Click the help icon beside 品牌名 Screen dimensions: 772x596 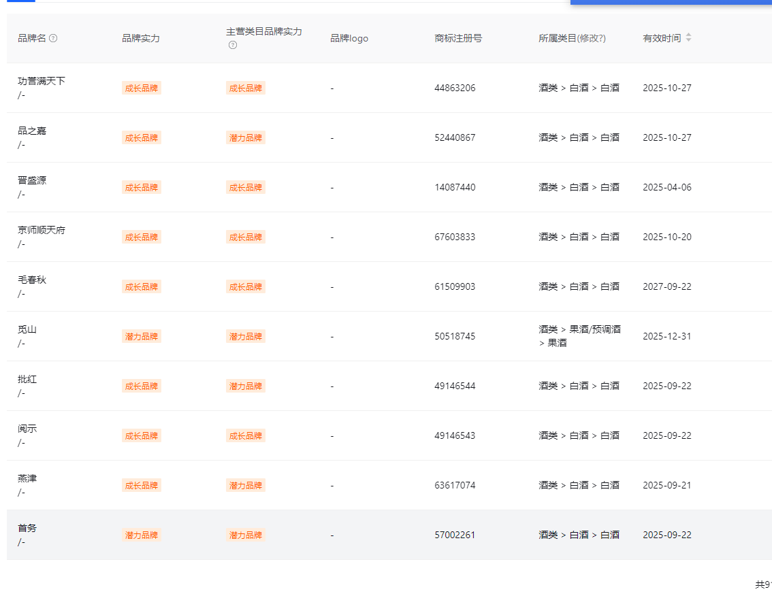point(53,38)
